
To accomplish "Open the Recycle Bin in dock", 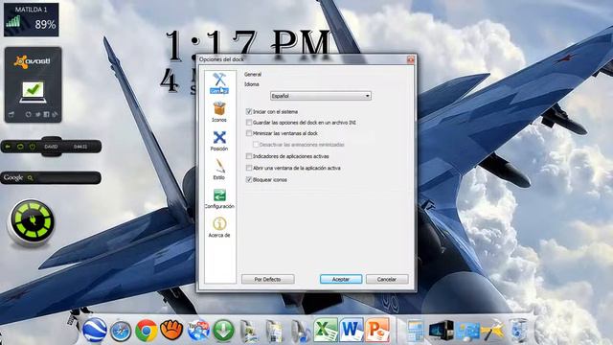I will (x=519, y=331).
